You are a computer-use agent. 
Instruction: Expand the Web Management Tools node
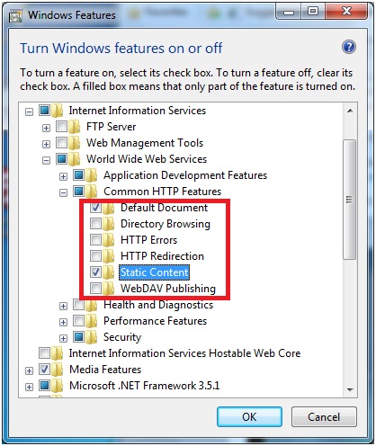pyautogui.click(x=46, y=145)
